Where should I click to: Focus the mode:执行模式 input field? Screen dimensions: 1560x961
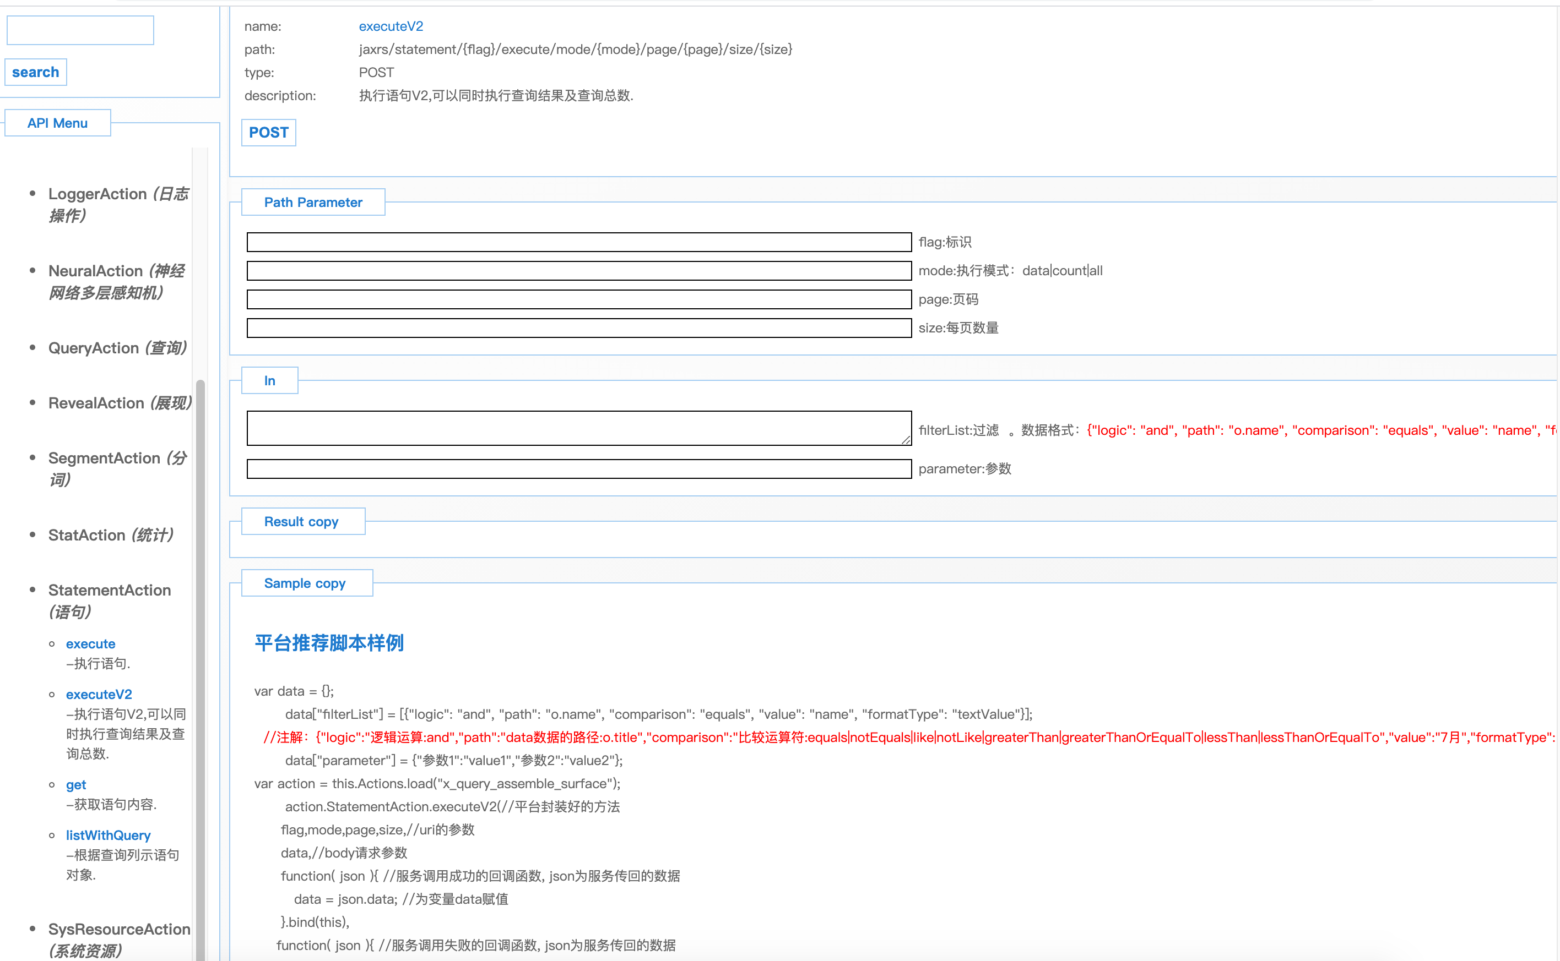(579, 271)
